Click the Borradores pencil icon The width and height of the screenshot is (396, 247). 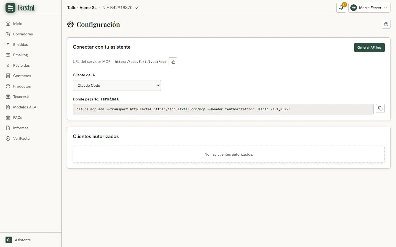[8, 34]
